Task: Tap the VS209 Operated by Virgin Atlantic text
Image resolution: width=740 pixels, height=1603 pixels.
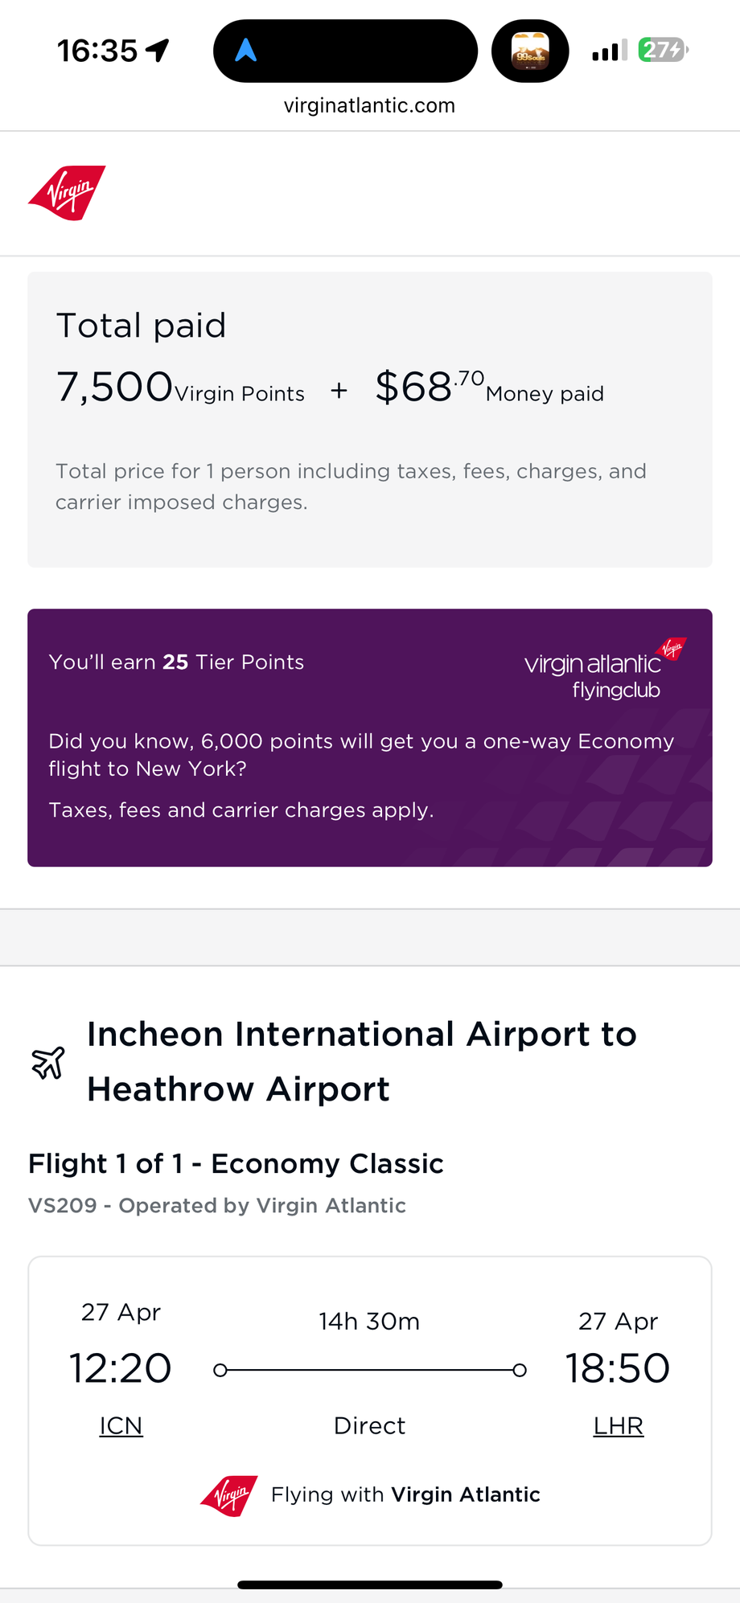Action: [217, 1205]
